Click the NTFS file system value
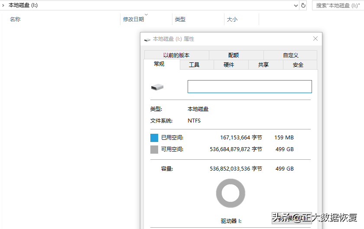Screen dimensions: 364x229 coord(194,121)
